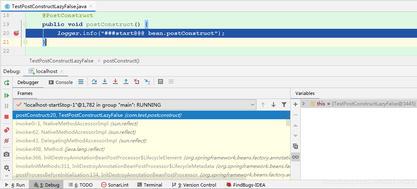Image resolution: width=417 pixels, height=189 pixels.
Task: Open debugger settings gear
Action: click(7, 168)
